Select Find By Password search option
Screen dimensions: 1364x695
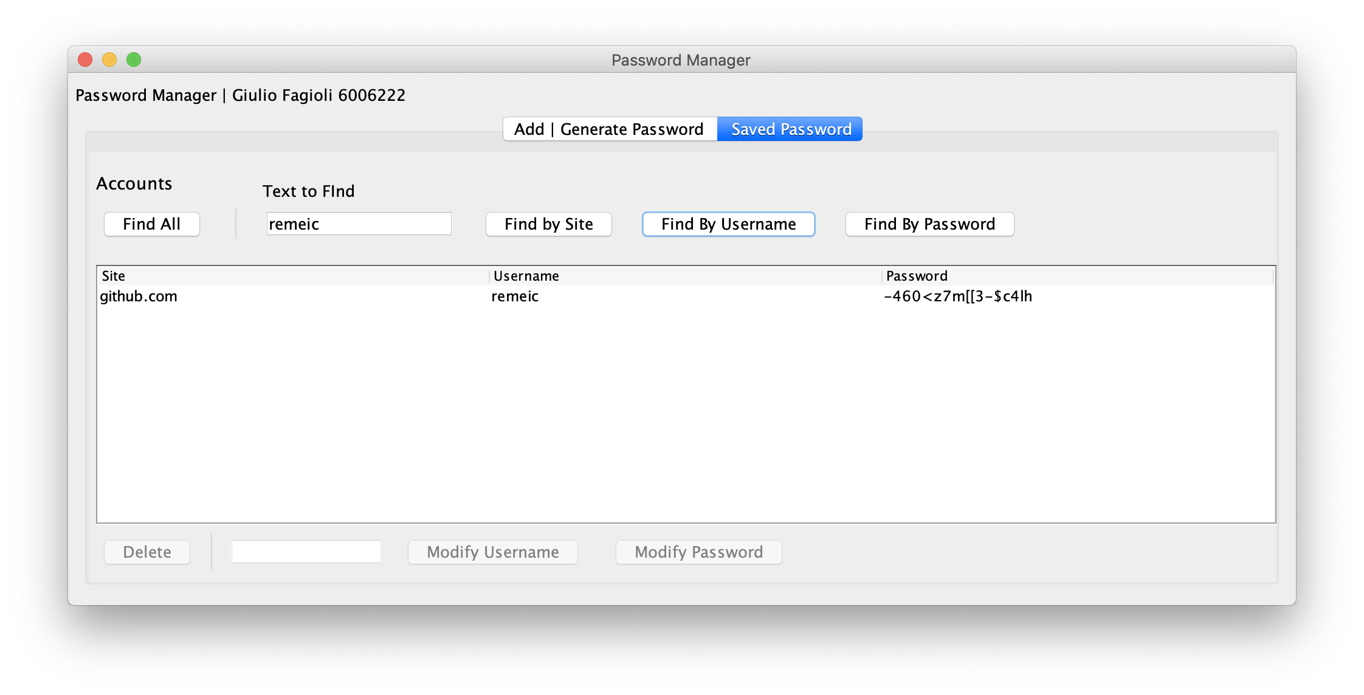931,224
